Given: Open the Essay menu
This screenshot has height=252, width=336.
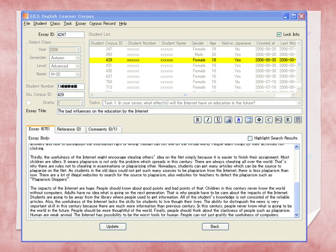Looking at the screenshot, I should [x=81, y=23].
